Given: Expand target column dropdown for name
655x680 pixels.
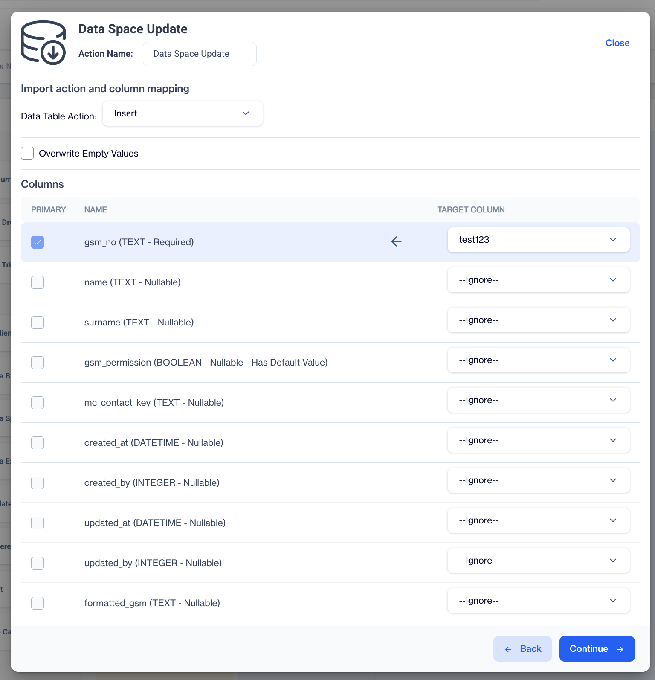Looking at the screenshot, I should (539, 280).
